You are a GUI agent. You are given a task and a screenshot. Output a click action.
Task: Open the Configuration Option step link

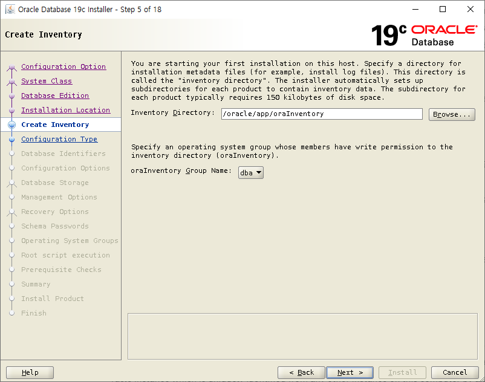point(63,66)
